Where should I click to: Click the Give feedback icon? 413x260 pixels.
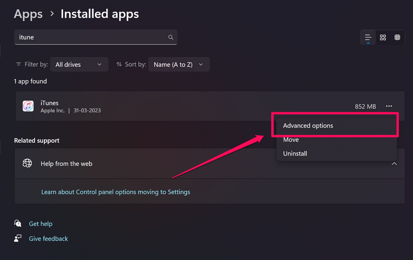pos(19,238)
